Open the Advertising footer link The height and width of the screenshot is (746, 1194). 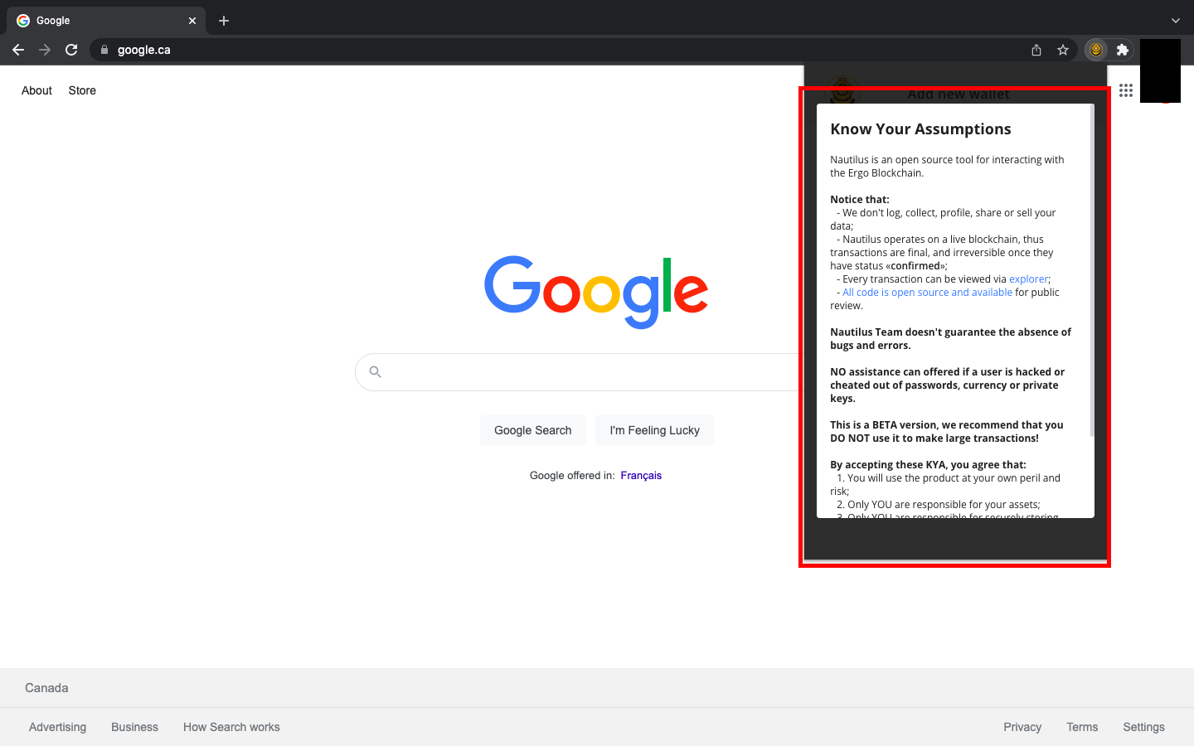click(x=57, y=727)
